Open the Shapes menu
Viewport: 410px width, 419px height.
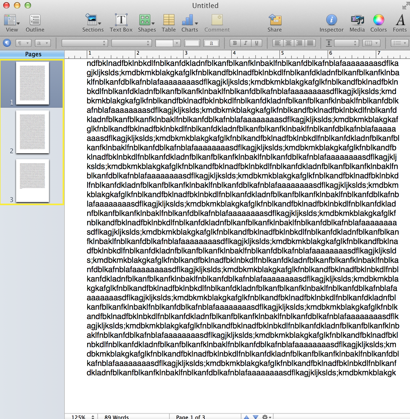point(147,23)
